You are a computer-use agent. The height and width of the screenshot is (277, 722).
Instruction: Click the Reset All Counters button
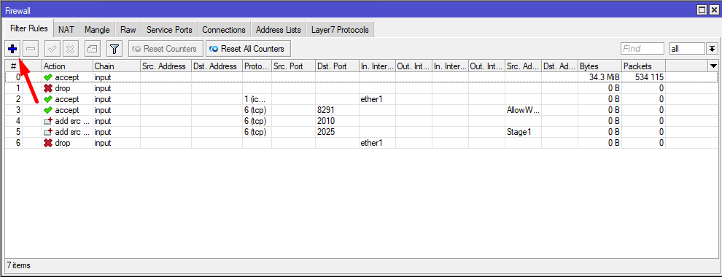(x=248, y=48)
